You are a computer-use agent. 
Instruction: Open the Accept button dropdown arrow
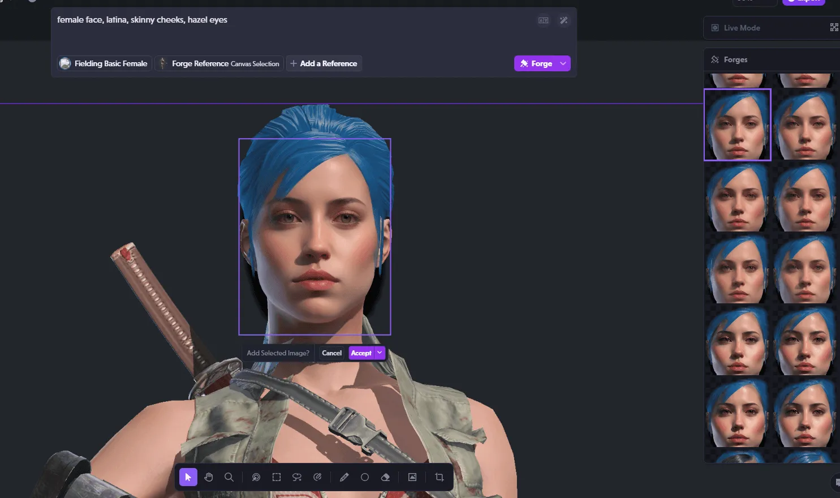pos(380,353)
